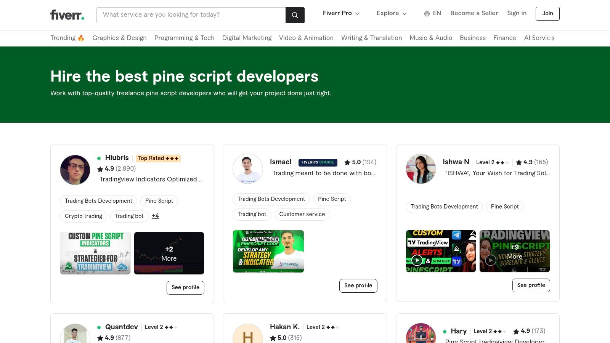610x343 pixels.
Task: Show +2 More gigs from Hiubris
Action: [x=169, y=253]
